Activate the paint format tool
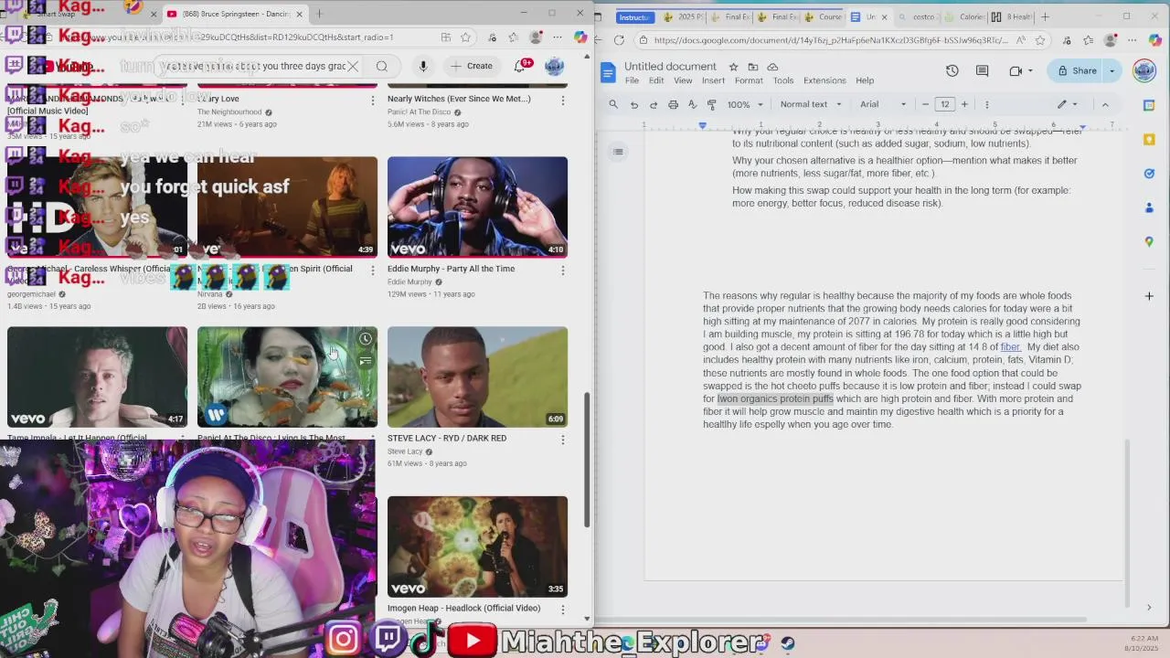Viewport: 1170px width, 658px height. (x=712, y=104)
